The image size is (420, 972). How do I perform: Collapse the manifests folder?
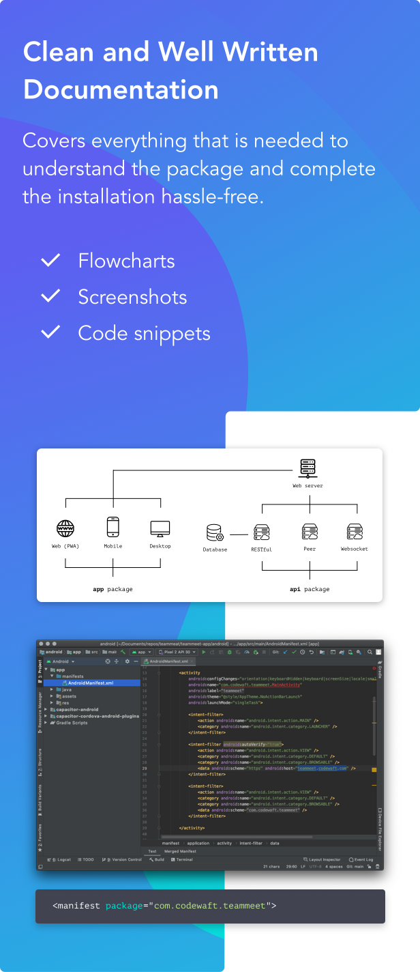52,676
